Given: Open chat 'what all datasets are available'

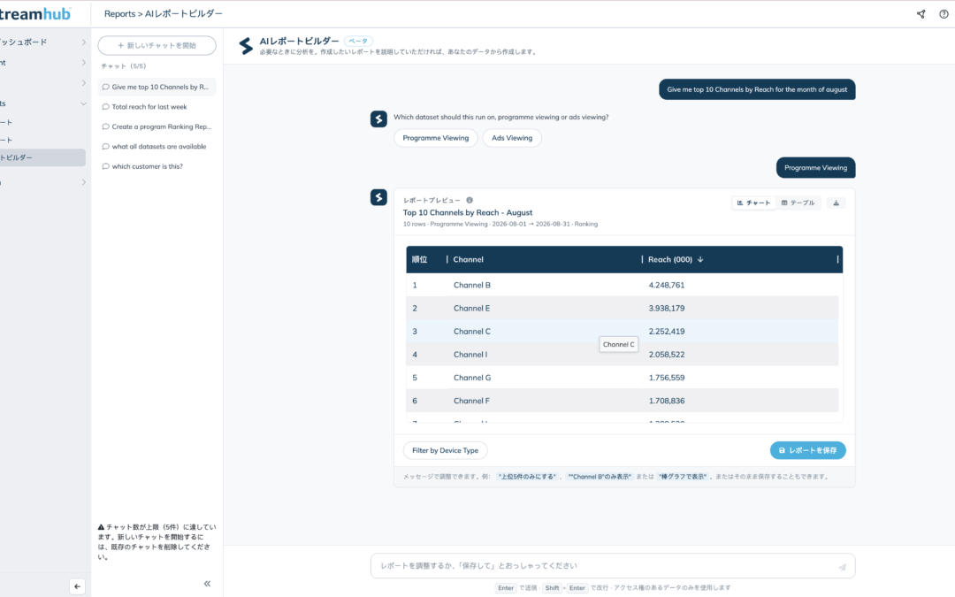Looking at the screenshot, I should [x=157, y=147].
